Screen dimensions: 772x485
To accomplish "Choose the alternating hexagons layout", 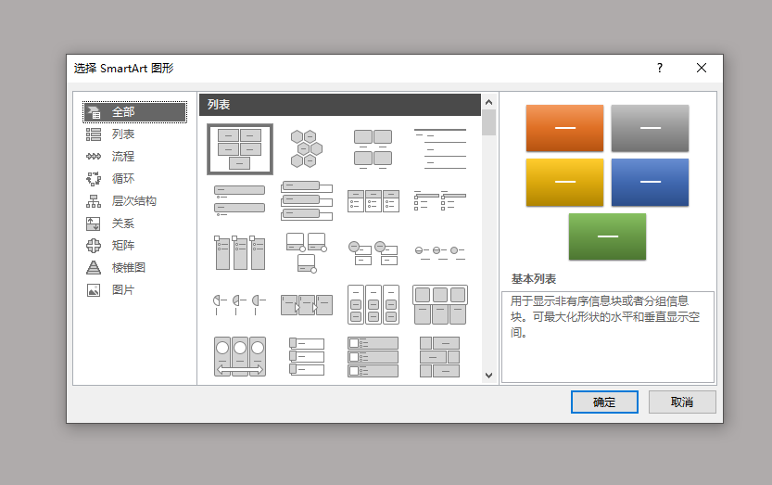I will (x=306, y=149).
